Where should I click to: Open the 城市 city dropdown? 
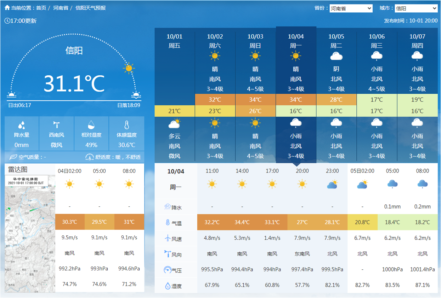(416, 8)
